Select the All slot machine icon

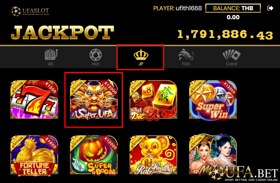tap(51, 55)
